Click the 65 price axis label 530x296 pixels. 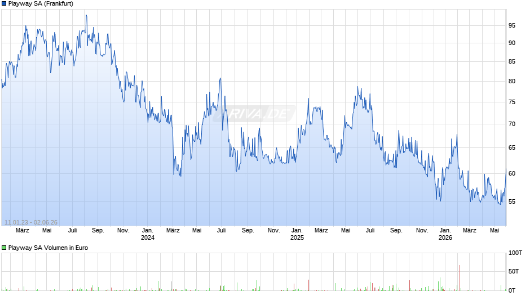(x=512, y=148)
